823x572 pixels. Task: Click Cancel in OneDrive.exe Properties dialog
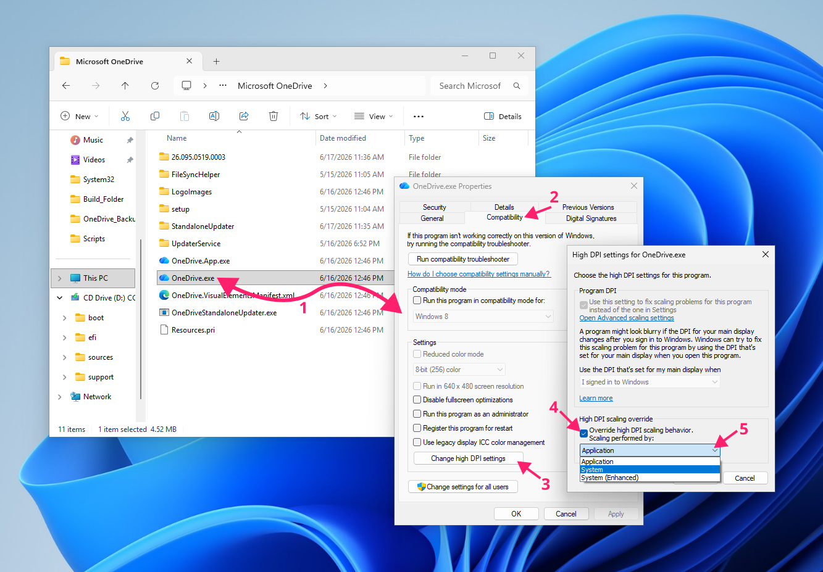[566, 514]
